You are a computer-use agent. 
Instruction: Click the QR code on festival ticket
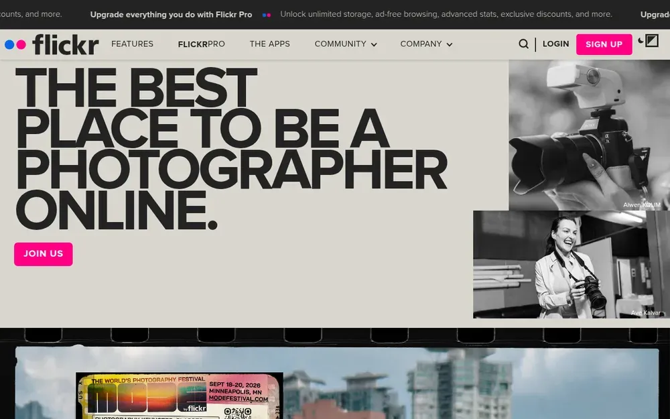point(238,414)
